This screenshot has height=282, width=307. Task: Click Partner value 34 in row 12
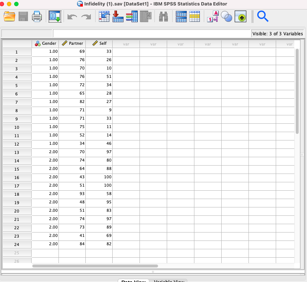pos(72,144)
